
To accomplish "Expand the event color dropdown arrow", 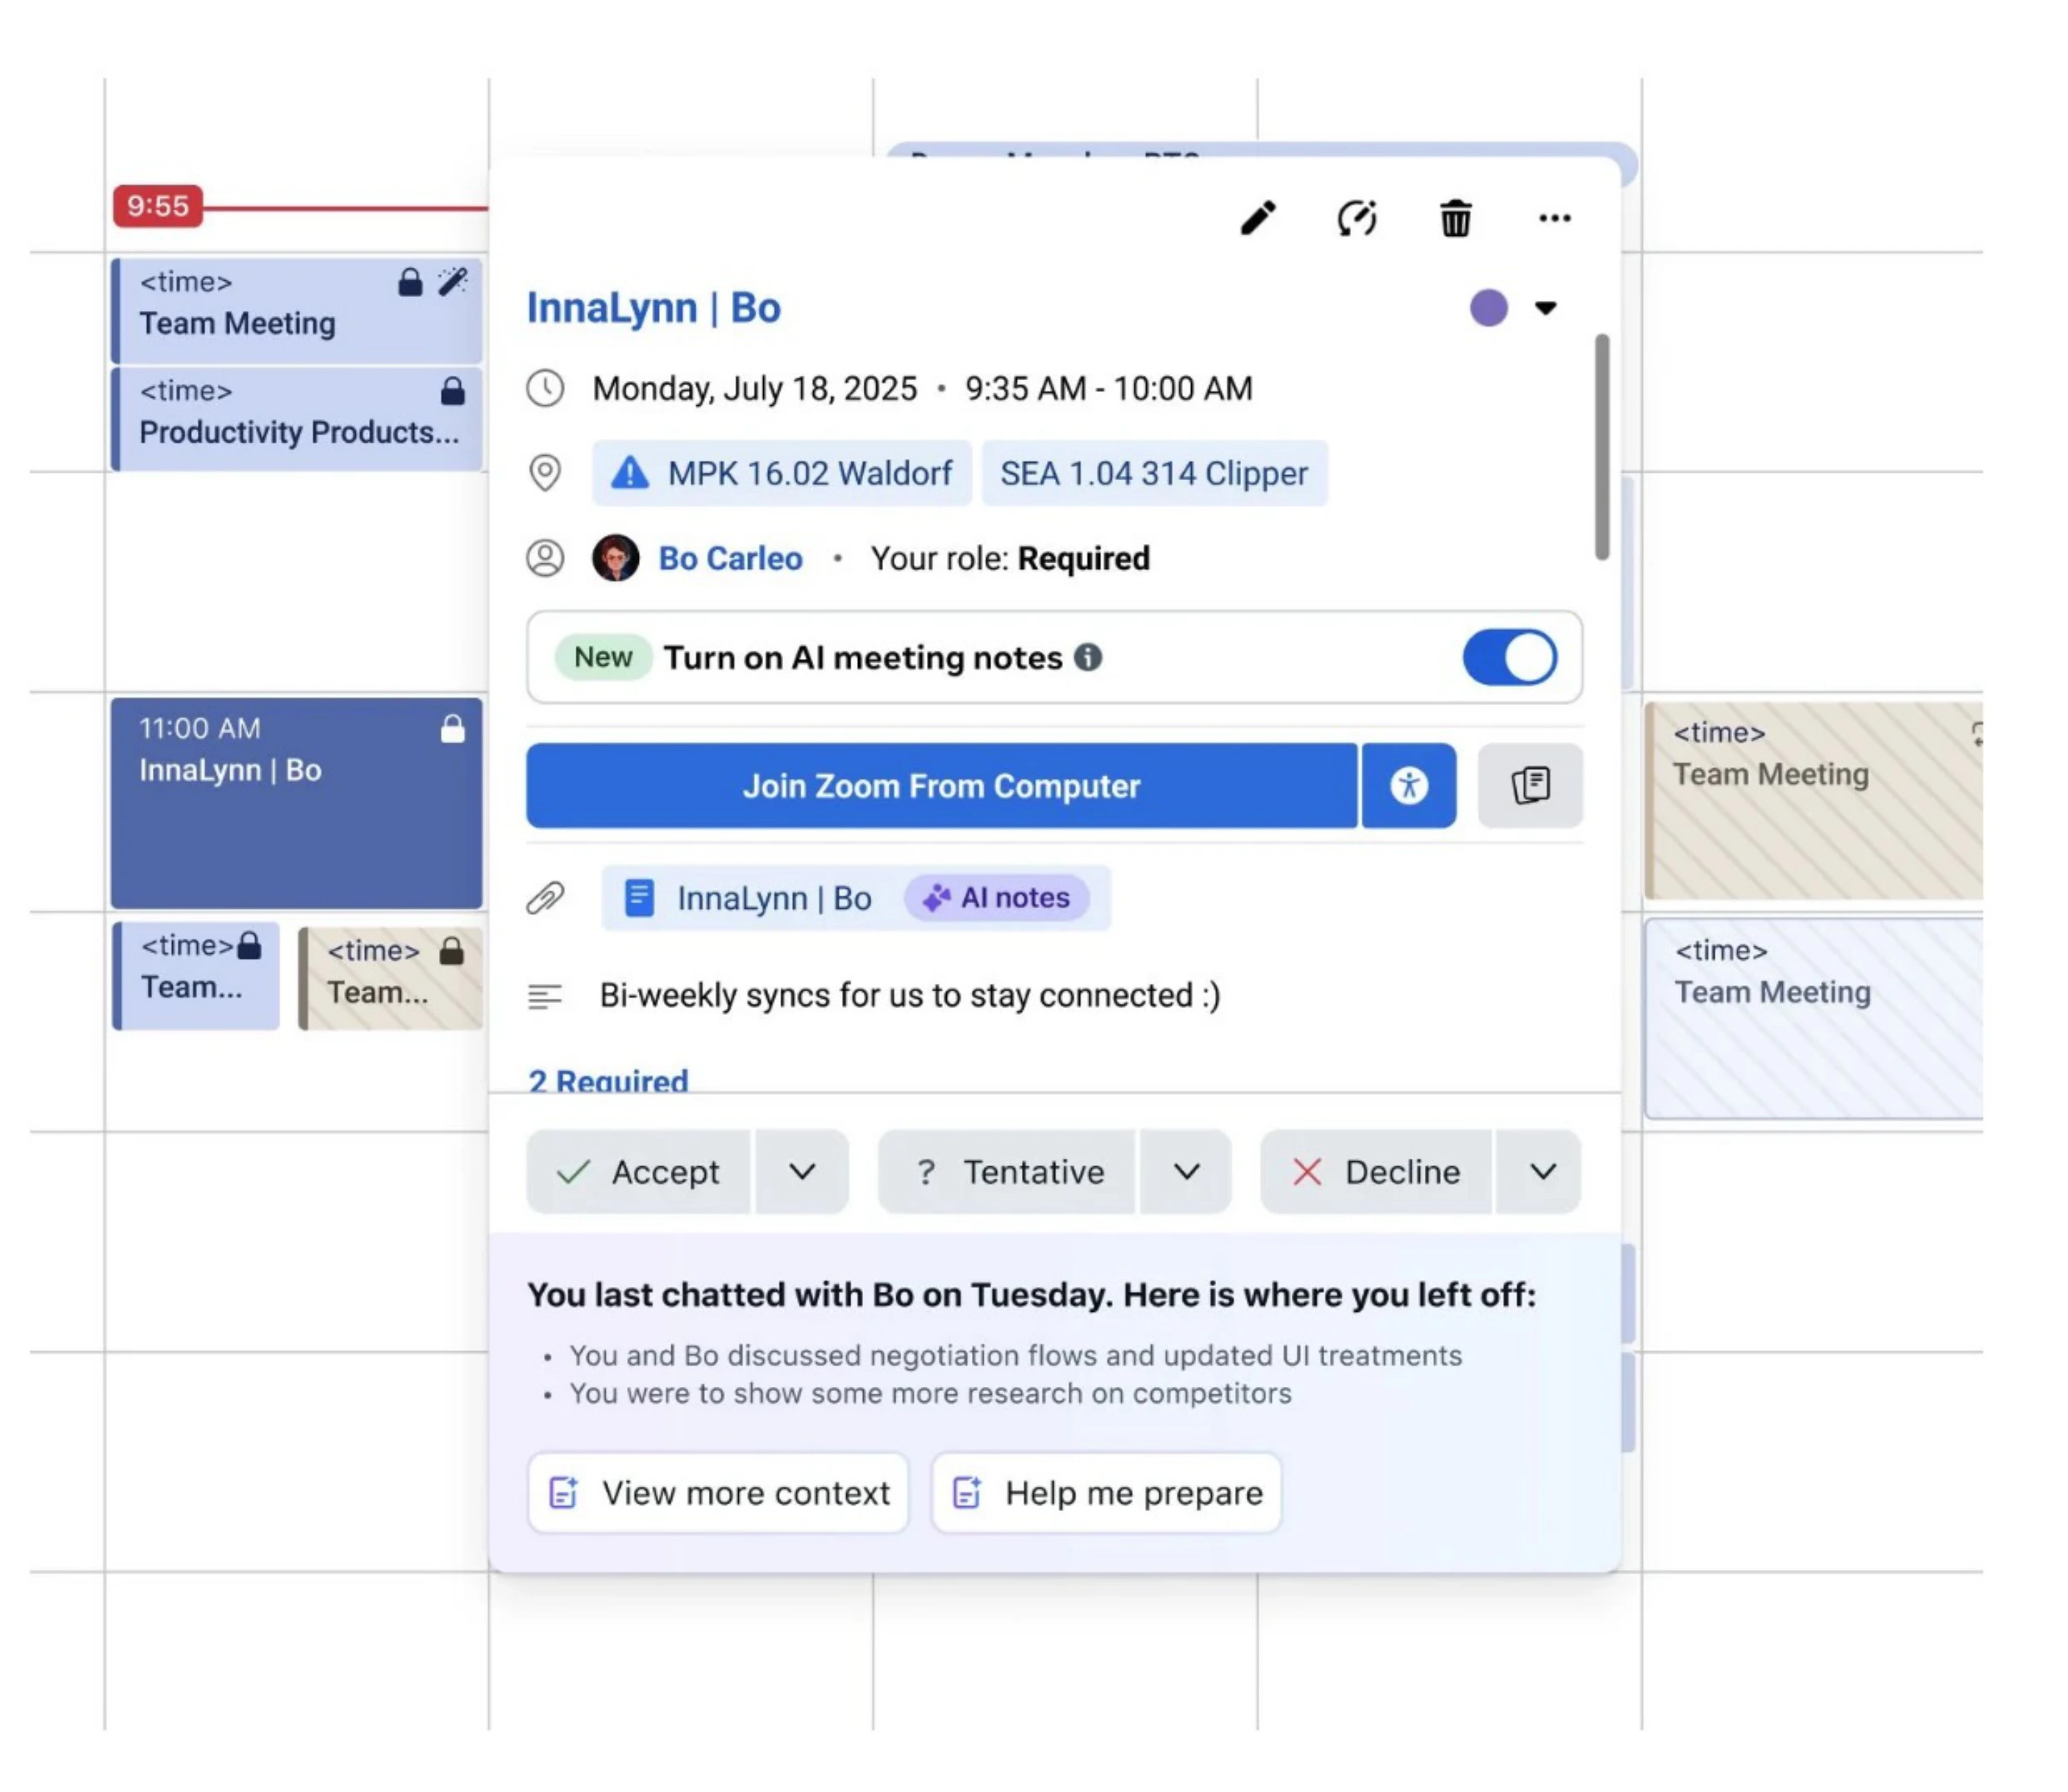I will click(x=1545, y=308).
